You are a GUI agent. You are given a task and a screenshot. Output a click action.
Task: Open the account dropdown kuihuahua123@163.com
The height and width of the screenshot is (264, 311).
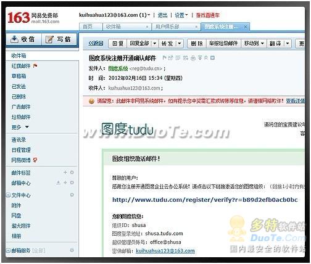115,15
